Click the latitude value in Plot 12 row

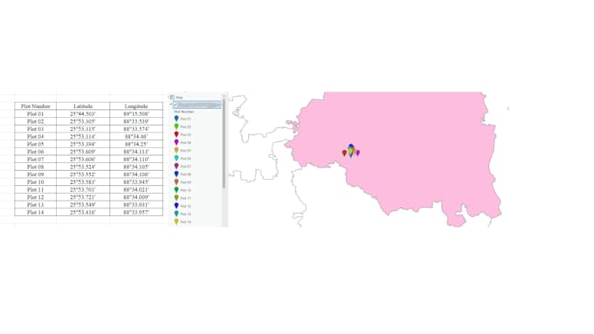tap(83, 197)
